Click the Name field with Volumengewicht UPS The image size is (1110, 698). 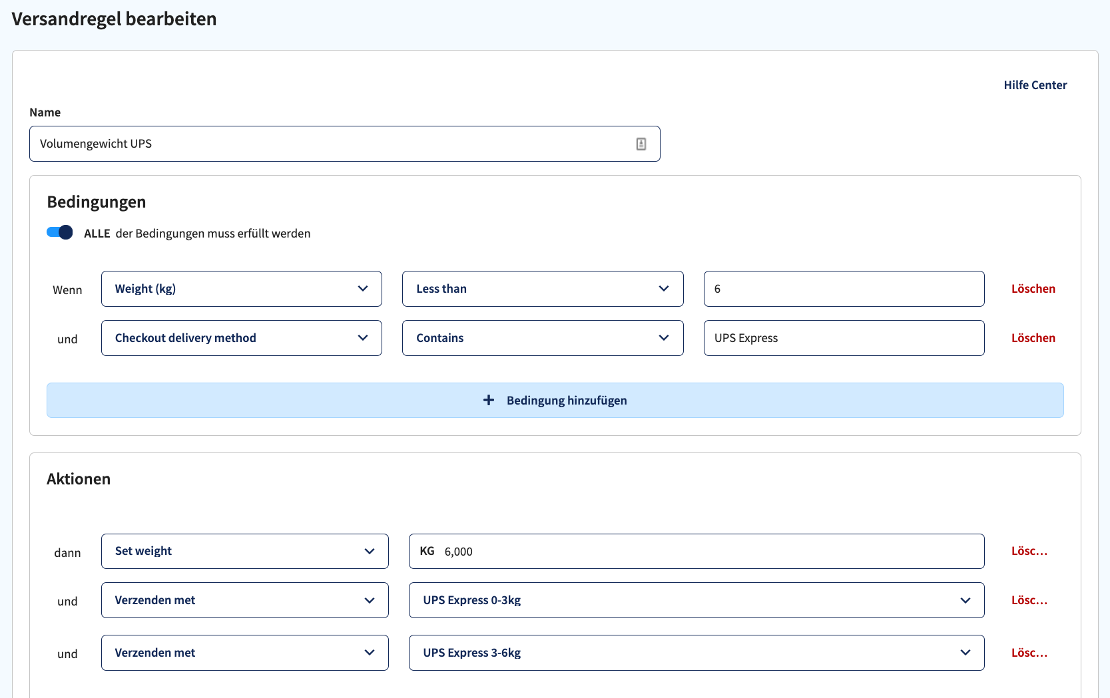[345, 144]
